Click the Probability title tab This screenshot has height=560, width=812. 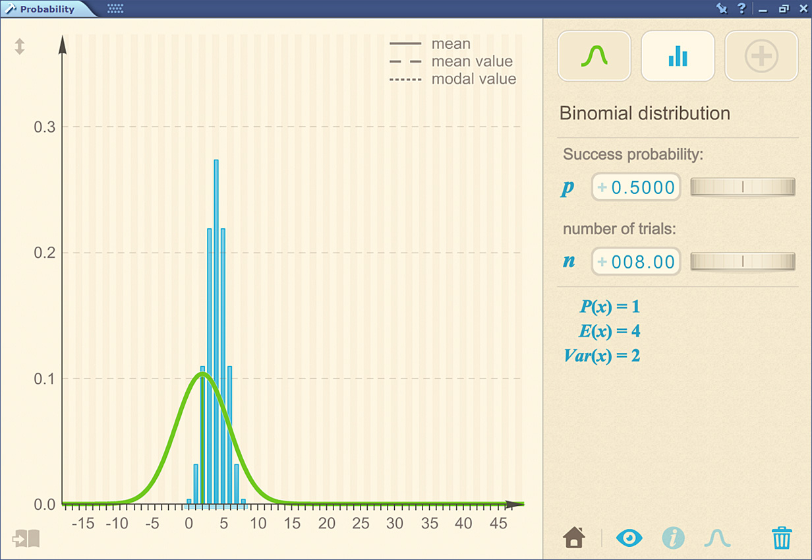pos(46,9)
